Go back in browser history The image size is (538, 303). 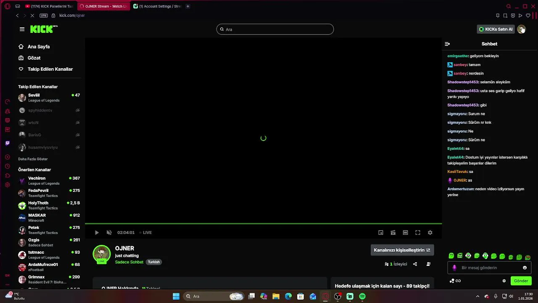[17, 16]
